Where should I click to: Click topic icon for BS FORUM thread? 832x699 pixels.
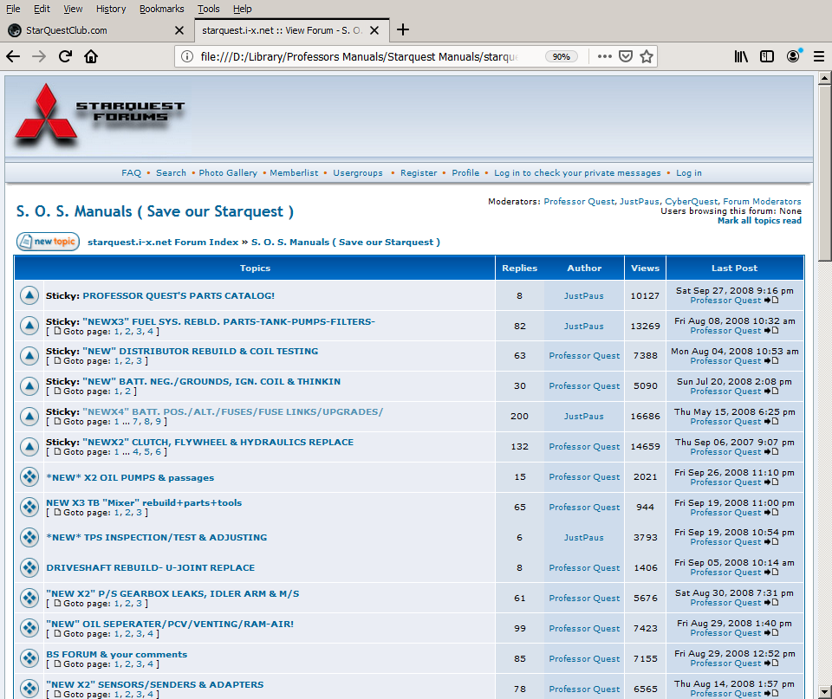tap(29, 658)
